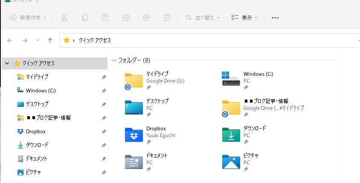Unpin マイドライブ using its sidebar pin
Viewport: 360px width, 183px height.
click(104, 77)
